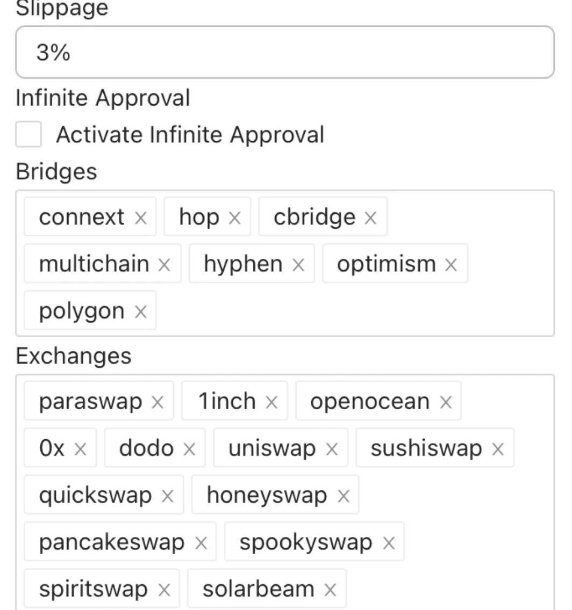
Task: Remove the hop bridge tag
Action: click(234, 217)
